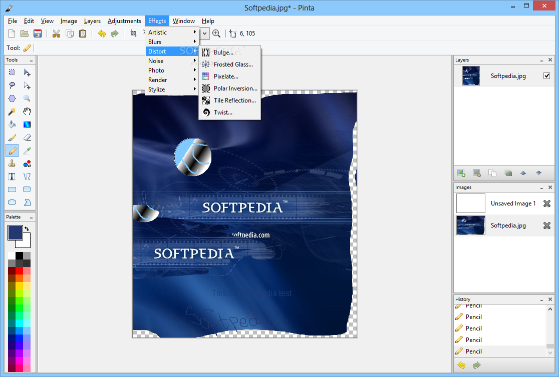
Task: Expand the Stylize submenu
Action: pos(172,89)
